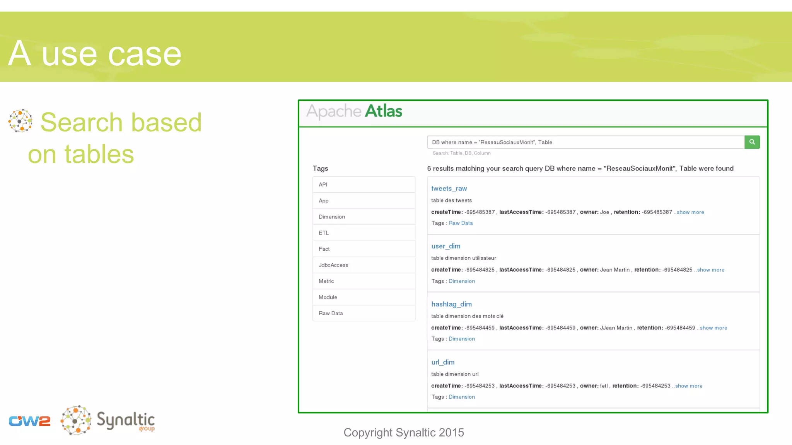
Task: Click 'table dimension utilisateur' description text
Action: tap(463, 258)
